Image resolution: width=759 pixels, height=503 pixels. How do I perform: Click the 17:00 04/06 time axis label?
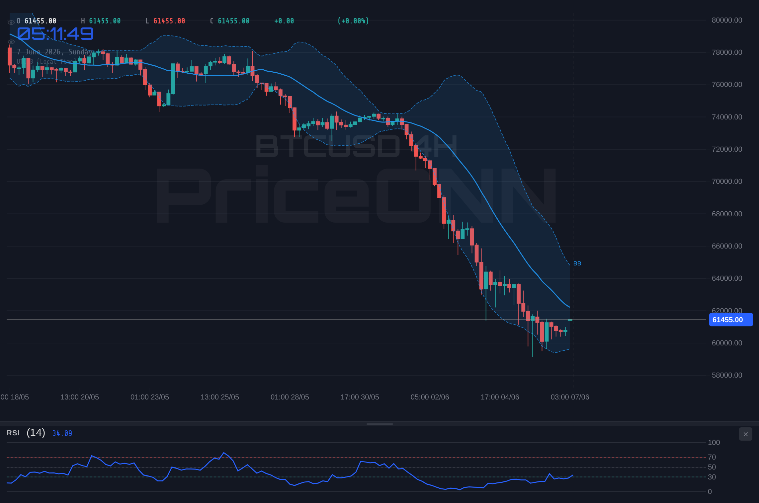500,397
